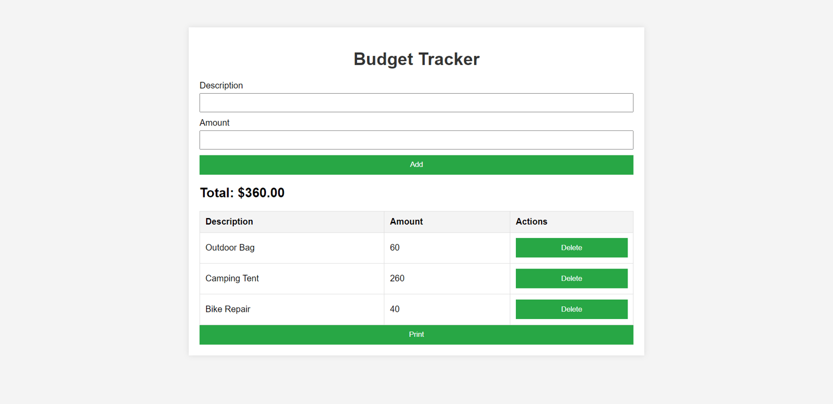Focus the Amount input box in the form
This screenshot has width=833, height=404.
coord(416,140)
